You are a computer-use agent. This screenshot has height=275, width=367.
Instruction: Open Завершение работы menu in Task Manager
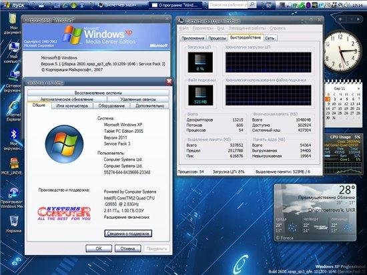[x=247, y=28]
